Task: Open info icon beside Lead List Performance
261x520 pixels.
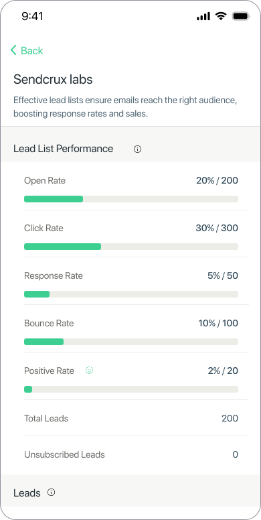Action: click(x=137, y=149)
